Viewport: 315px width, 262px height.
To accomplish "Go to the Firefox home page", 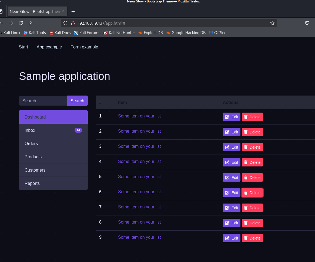I will [31, 23].
